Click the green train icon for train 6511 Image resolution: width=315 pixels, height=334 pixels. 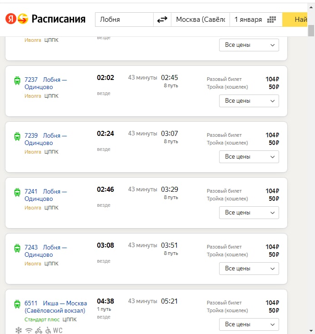coord(17,304)
